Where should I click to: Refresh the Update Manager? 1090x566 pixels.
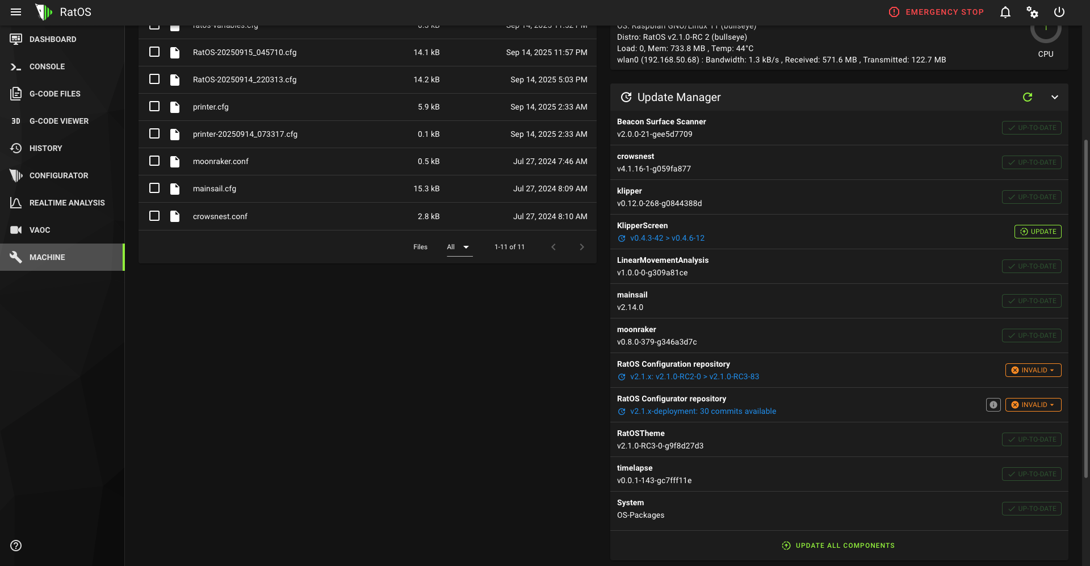click(x=1027, y=97)
